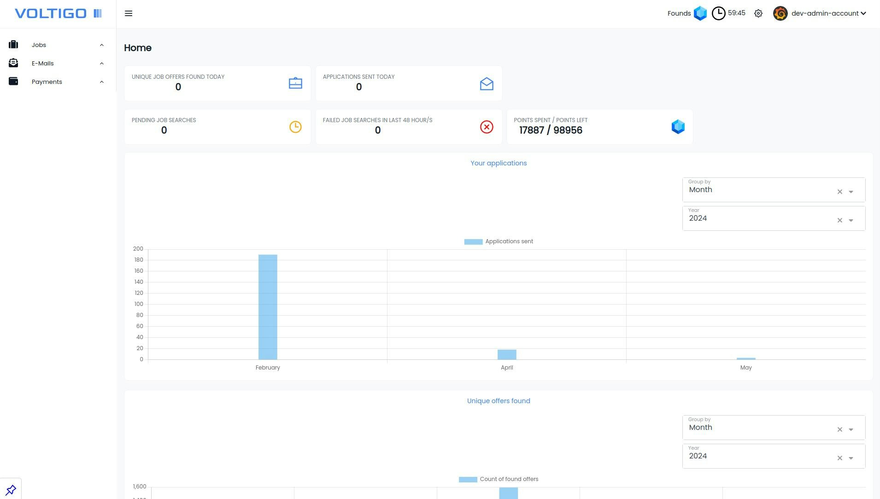Image resolution: width=880 pixels, height=499 pixels.
Task: Click envelope icon on Applications Sent card
Action: coord(487,83)
